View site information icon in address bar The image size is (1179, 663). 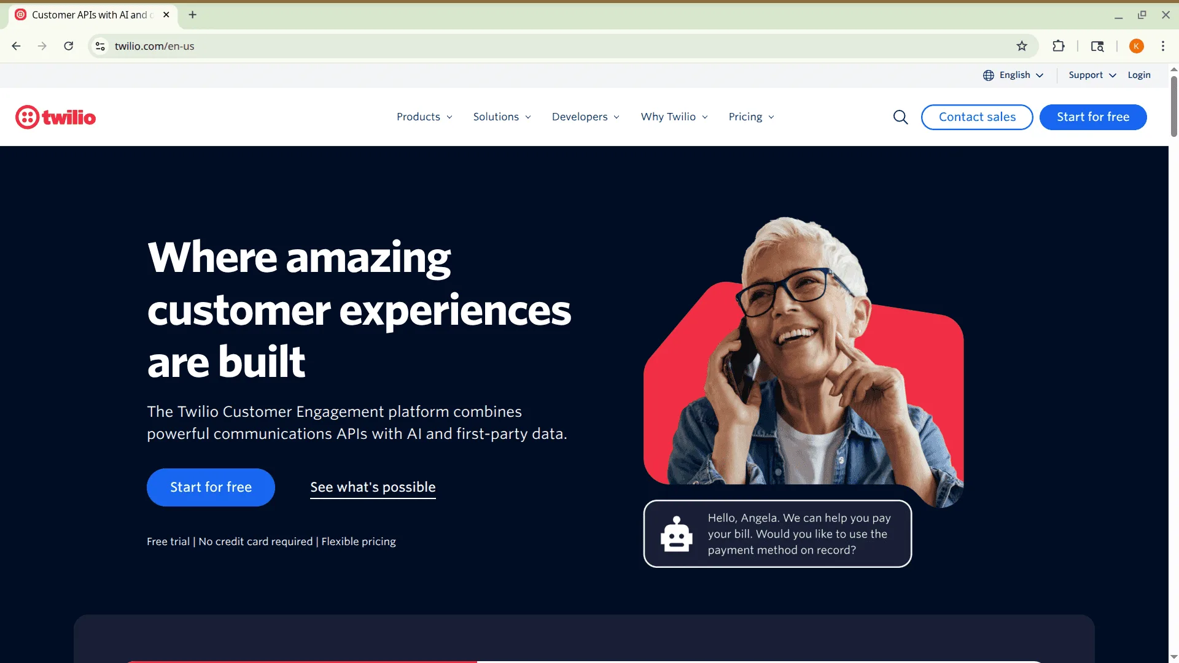[101, 46]
